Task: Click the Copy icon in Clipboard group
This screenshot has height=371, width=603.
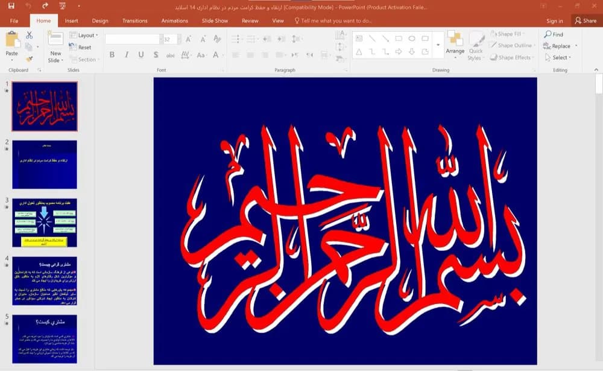Action: (28, 47)
